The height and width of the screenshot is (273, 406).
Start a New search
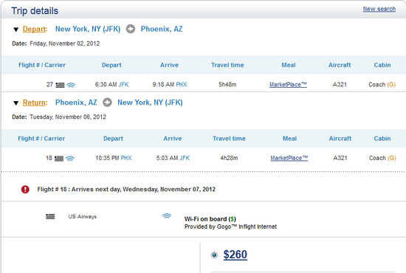379,9
